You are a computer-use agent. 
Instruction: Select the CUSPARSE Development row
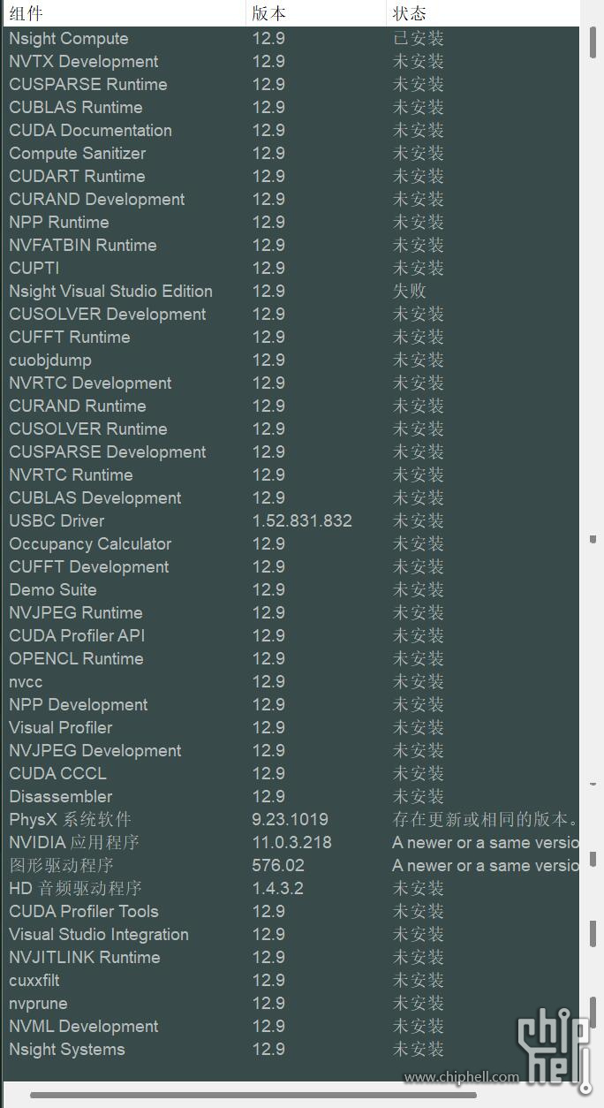pos(291,452)
